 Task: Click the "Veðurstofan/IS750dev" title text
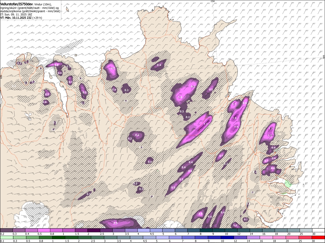click(17, 4)
